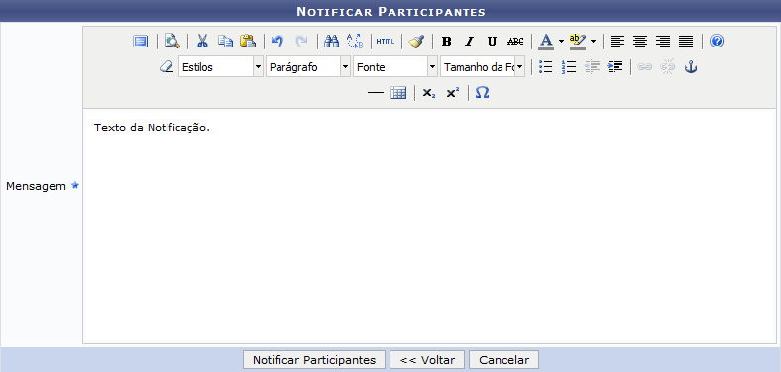The height and width of the screenshot is (372, 781).
Task: Click the Copy icon in the toolbar
Action: click(225, 42)
